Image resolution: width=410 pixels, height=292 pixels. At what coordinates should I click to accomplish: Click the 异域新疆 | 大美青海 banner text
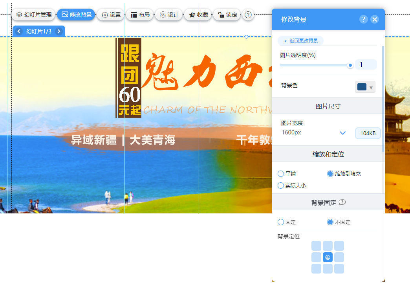tap(123, 140)
